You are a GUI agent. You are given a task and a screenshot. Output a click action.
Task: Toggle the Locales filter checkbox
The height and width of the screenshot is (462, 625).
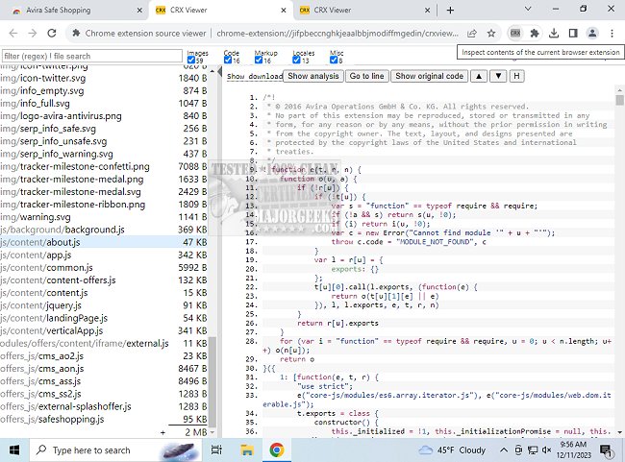click(295, 61)
